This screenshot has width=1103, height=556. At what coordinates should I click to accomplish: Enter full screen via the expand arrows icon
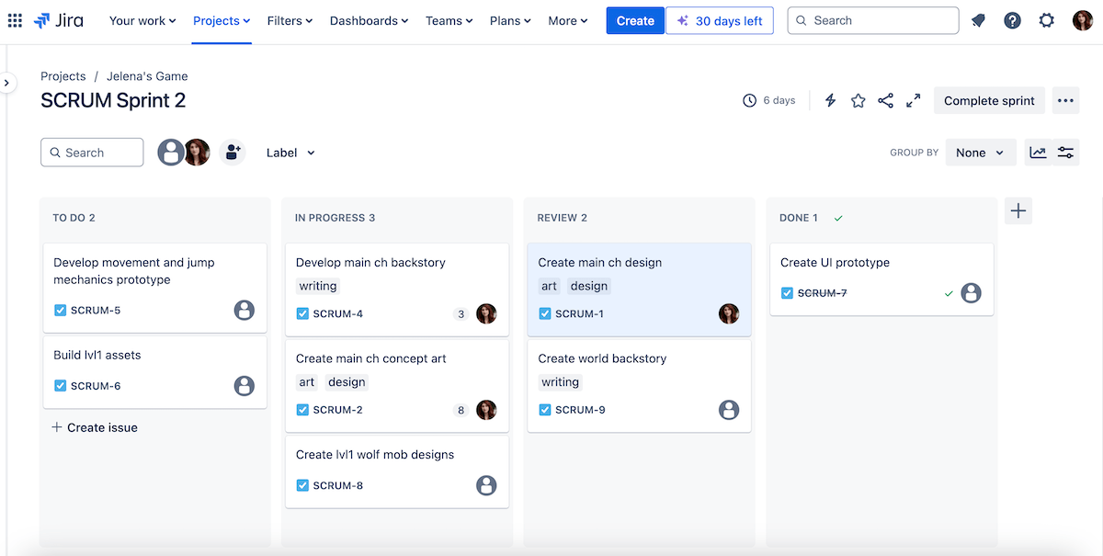click(913, 100)
